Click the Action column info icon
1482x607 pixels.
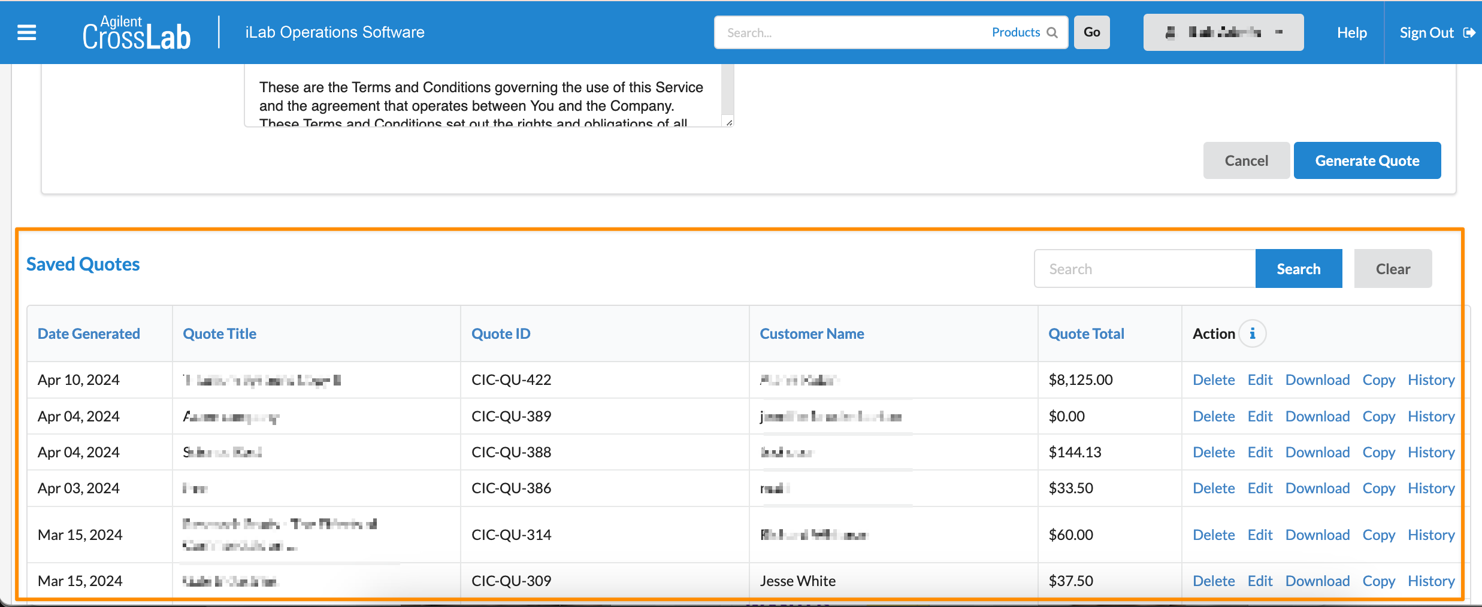pos(1252,333)
